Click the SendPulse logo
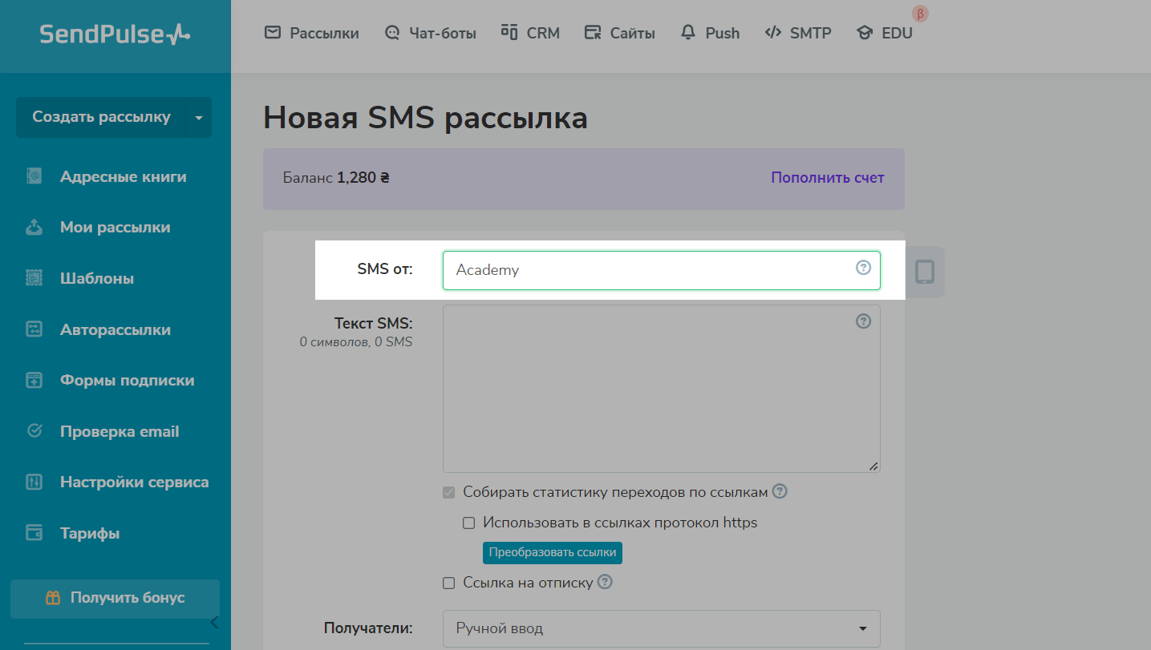 [115, 34]
